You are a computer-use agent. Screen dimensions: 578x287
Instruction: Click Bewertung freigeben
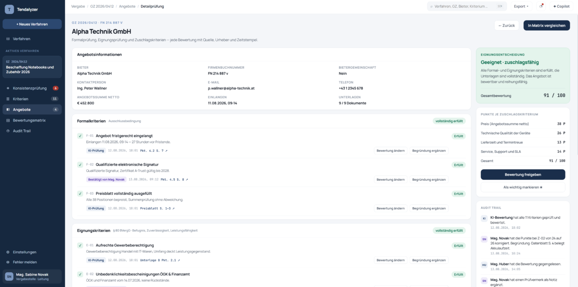(x=523, y=174)
